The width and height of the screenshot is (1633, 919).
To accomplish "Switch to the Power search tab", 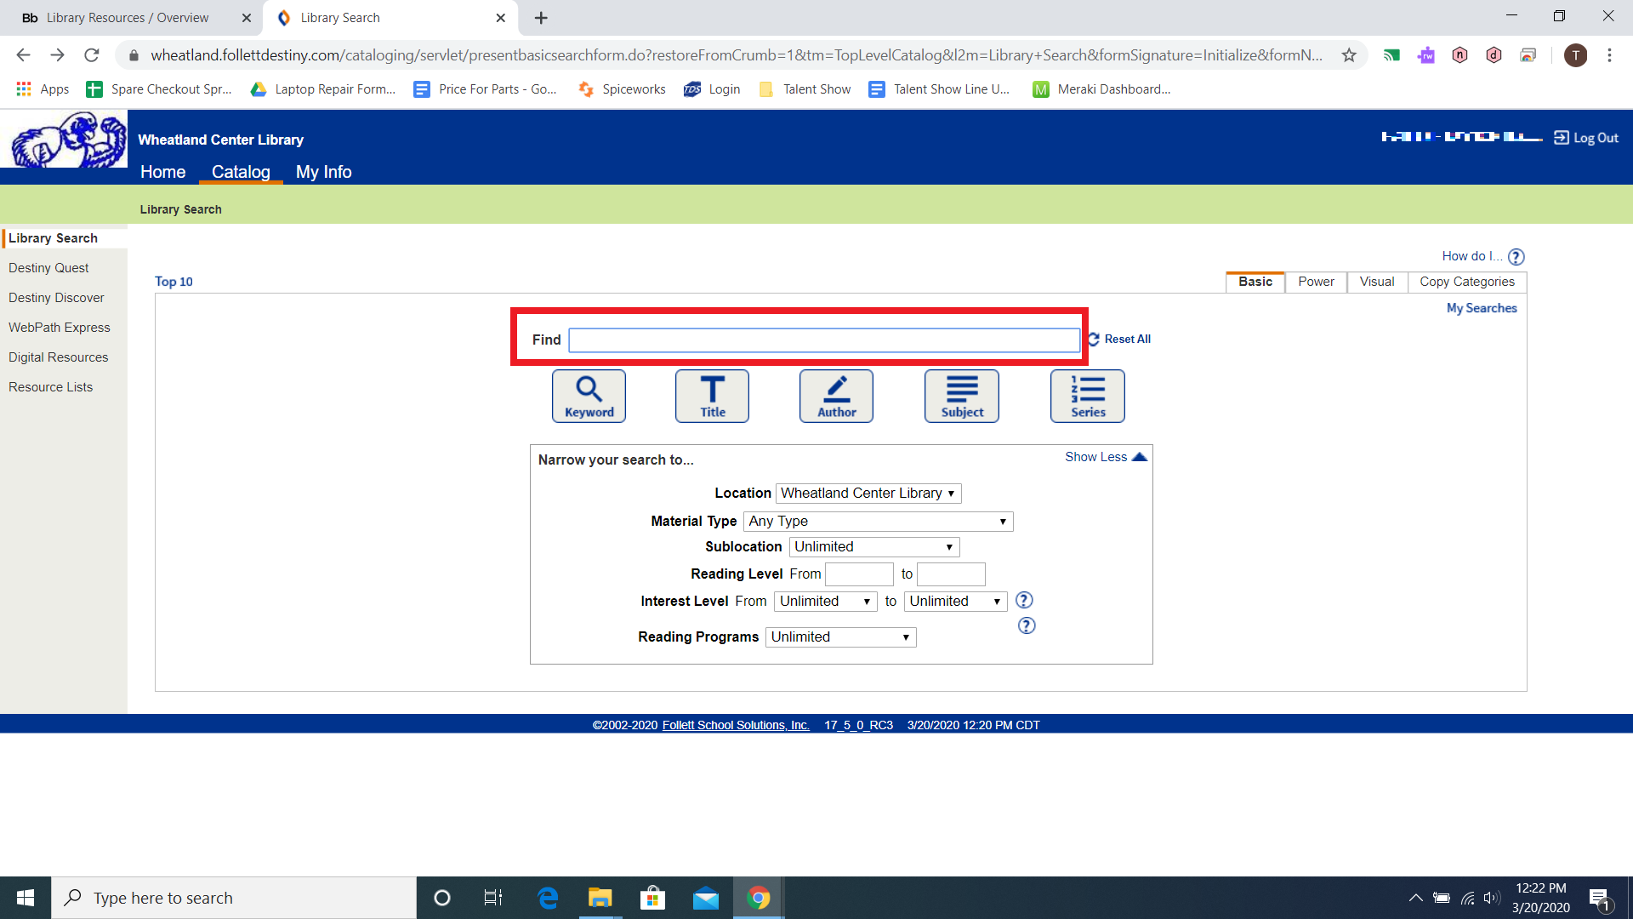I will (x=1316, y=282).
